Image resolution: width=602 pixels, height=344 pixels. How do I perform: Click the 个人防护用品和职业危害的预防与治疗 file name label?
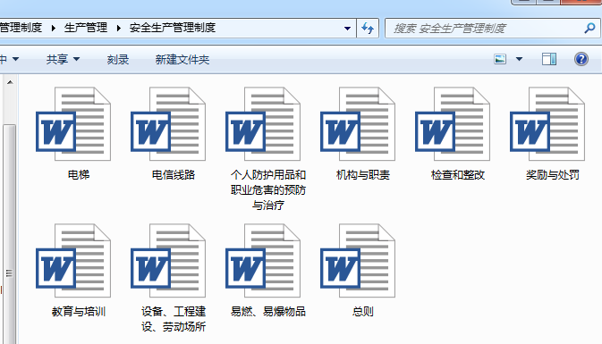click(268, 189)
